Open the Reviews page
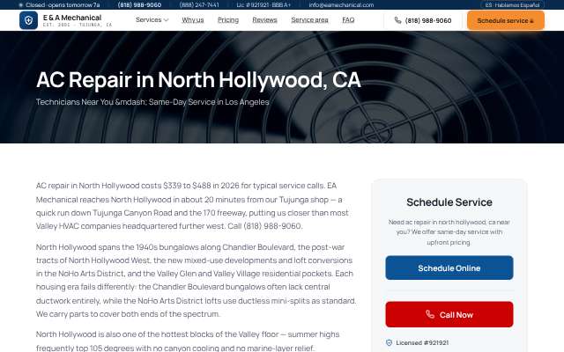The height and width of the screenshot is (352, 564). pos(264,19)
